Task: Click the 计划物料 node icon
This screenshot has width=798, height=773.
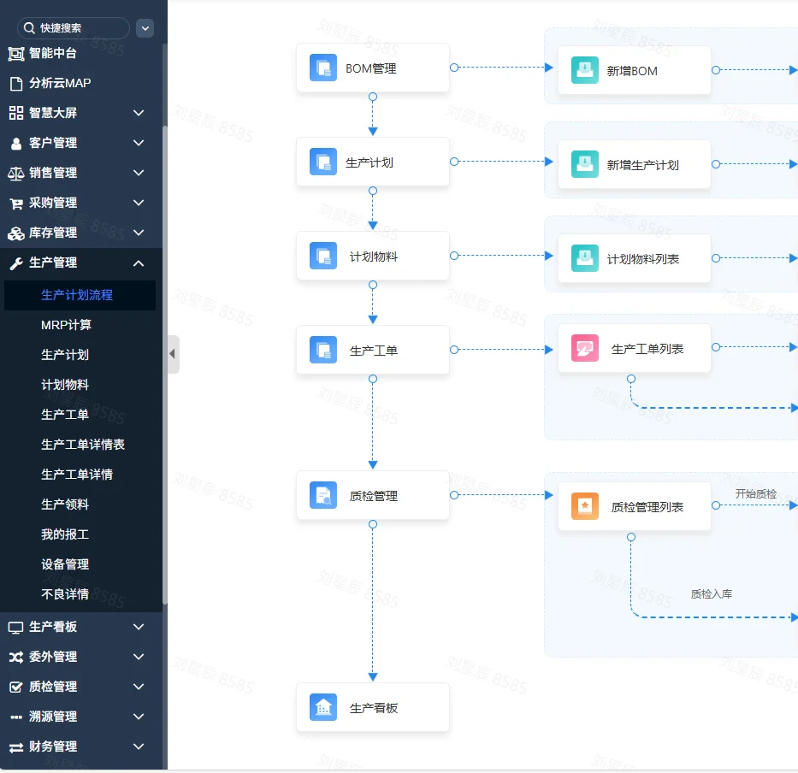Action: (322, 255)
